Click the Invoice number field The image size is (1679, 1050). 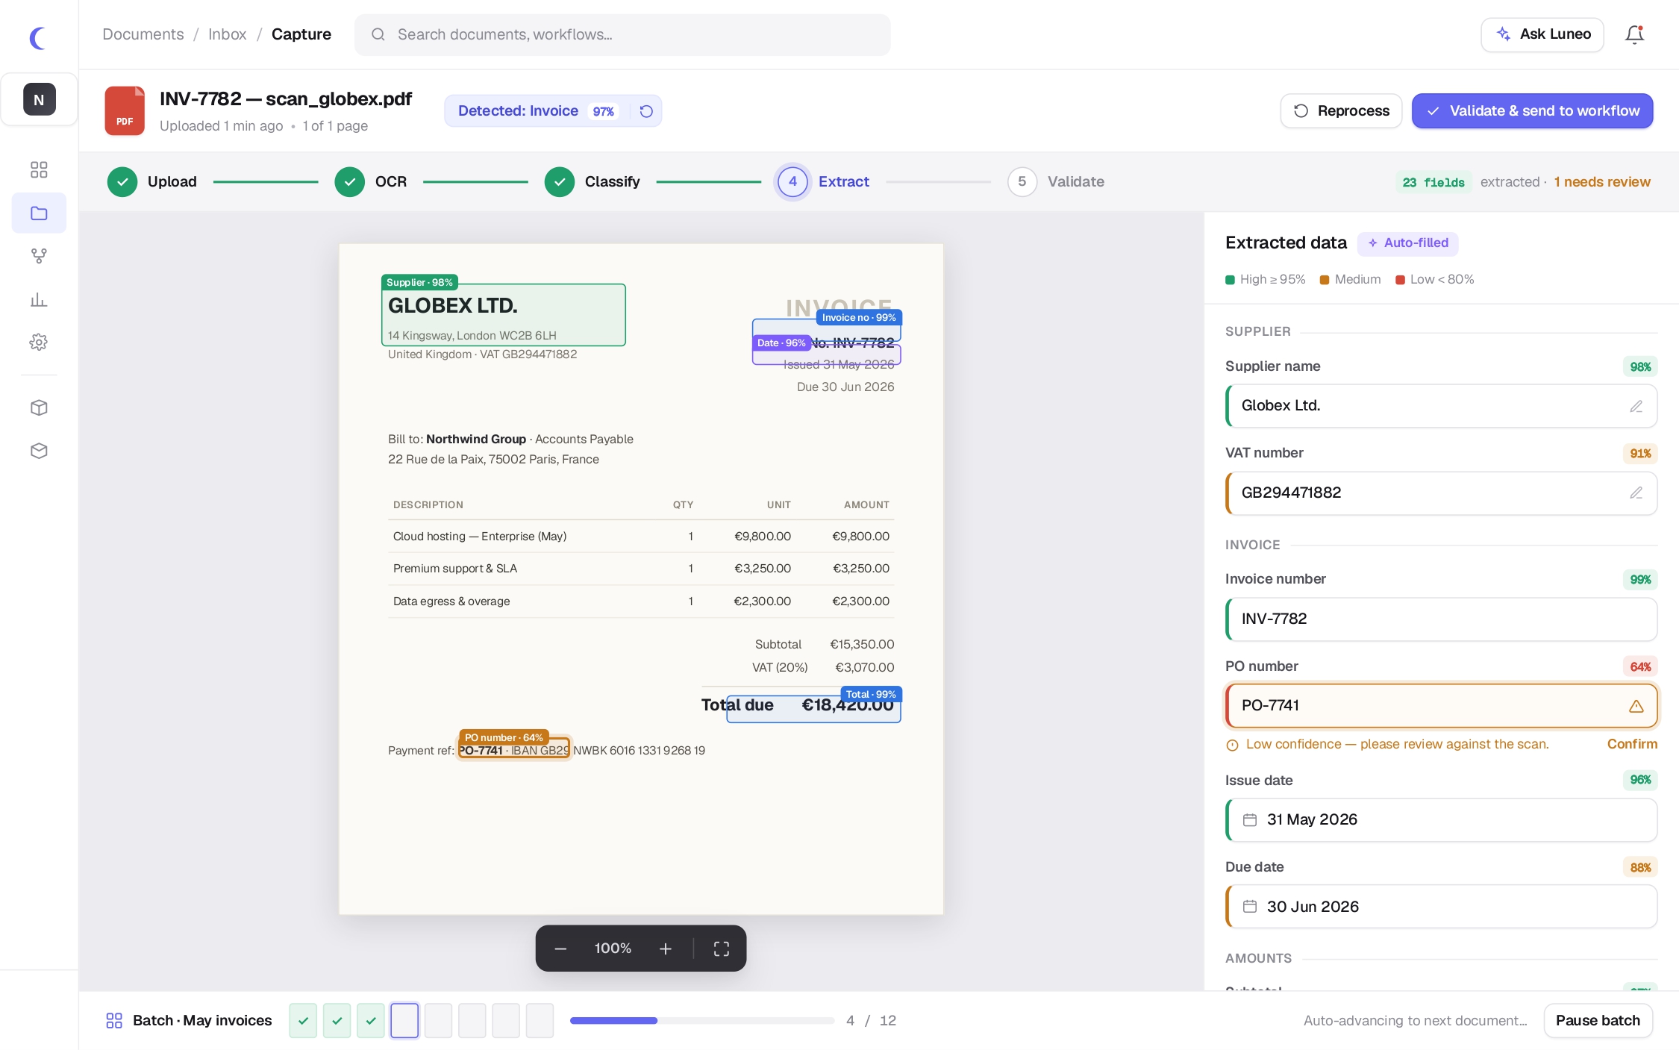click(1441, 619)
